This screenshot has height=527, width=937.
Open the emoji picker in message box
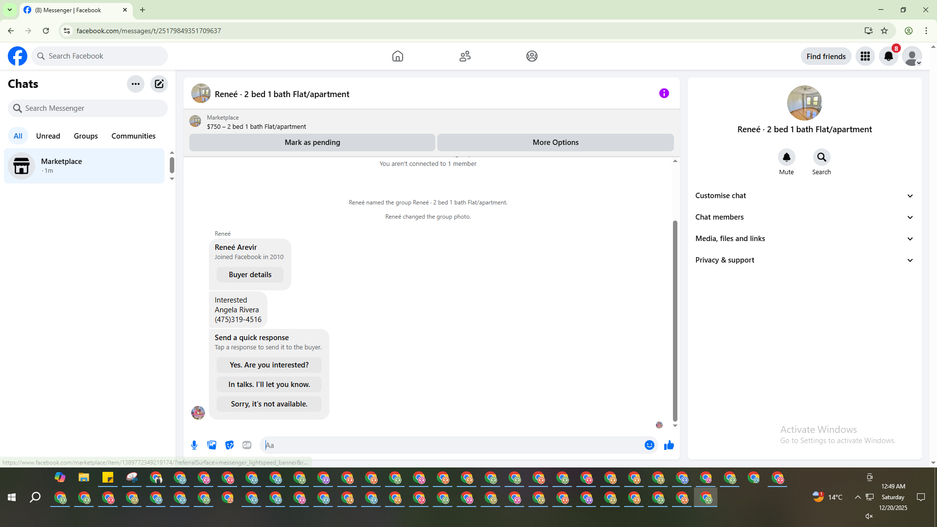[x=649, y=445]
